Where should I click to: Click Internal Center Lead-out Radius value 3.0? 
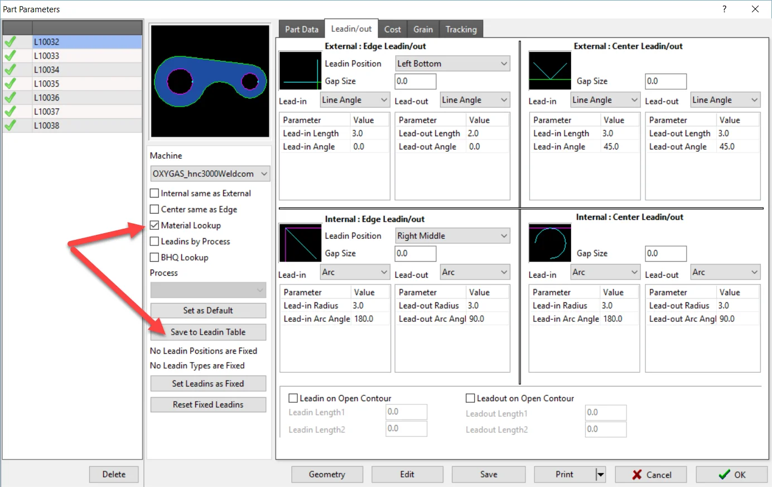723,306
